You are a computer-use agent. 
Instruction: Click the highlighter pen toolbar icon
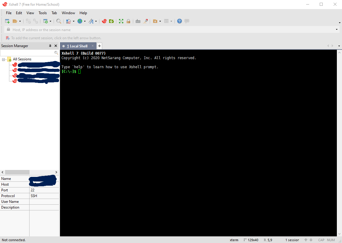[145, 21]
